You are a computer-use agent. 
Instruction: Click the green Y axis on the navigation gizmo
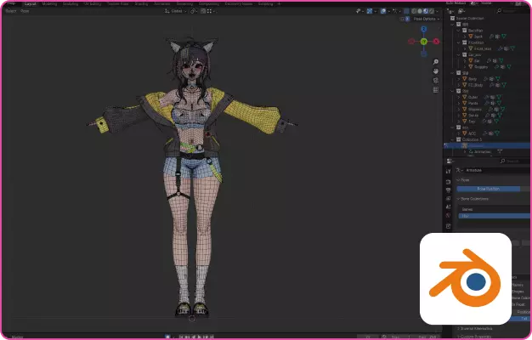[x=424, y=42]
